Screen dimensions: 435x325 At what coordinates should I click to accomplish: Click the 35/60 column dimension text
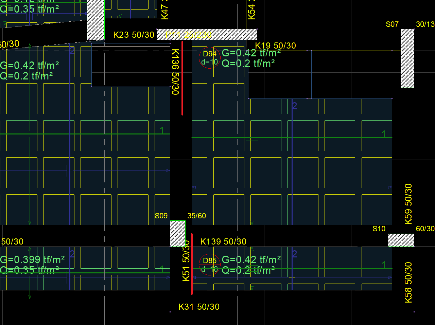[196, 216]
